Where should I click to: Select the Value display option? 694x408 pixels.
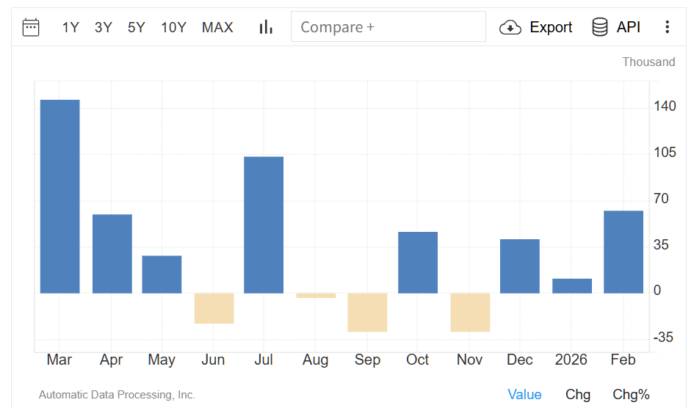(x=524, y=395)
